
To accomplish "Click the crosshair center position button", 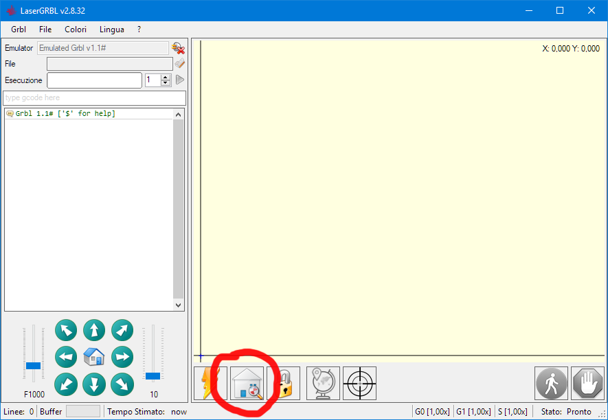I will [359, 383].
